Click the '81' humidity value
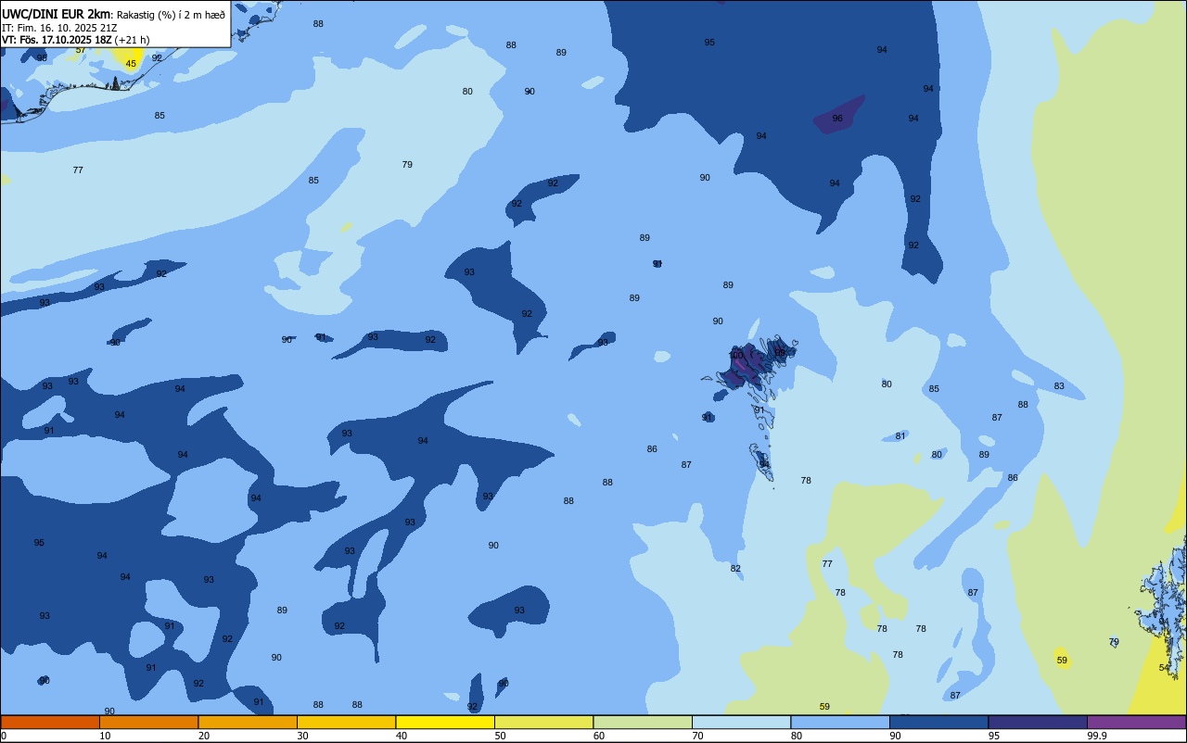Viewport: 1187px width, 743px height. point(900,436)
